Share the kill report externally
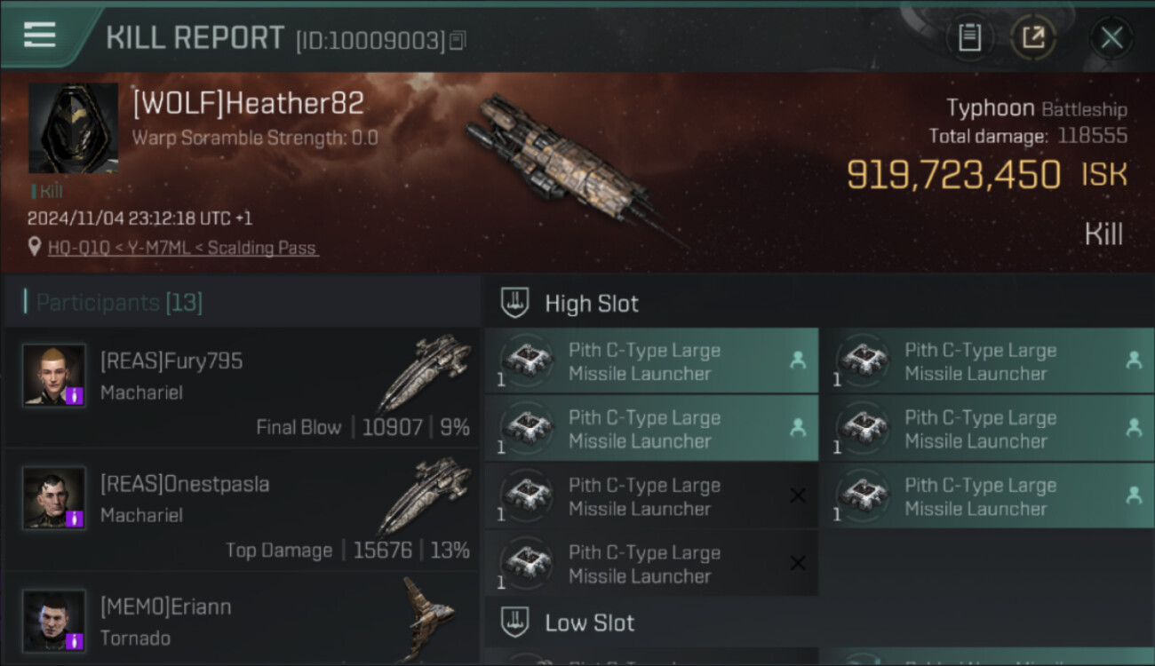 pos(1033,37)
